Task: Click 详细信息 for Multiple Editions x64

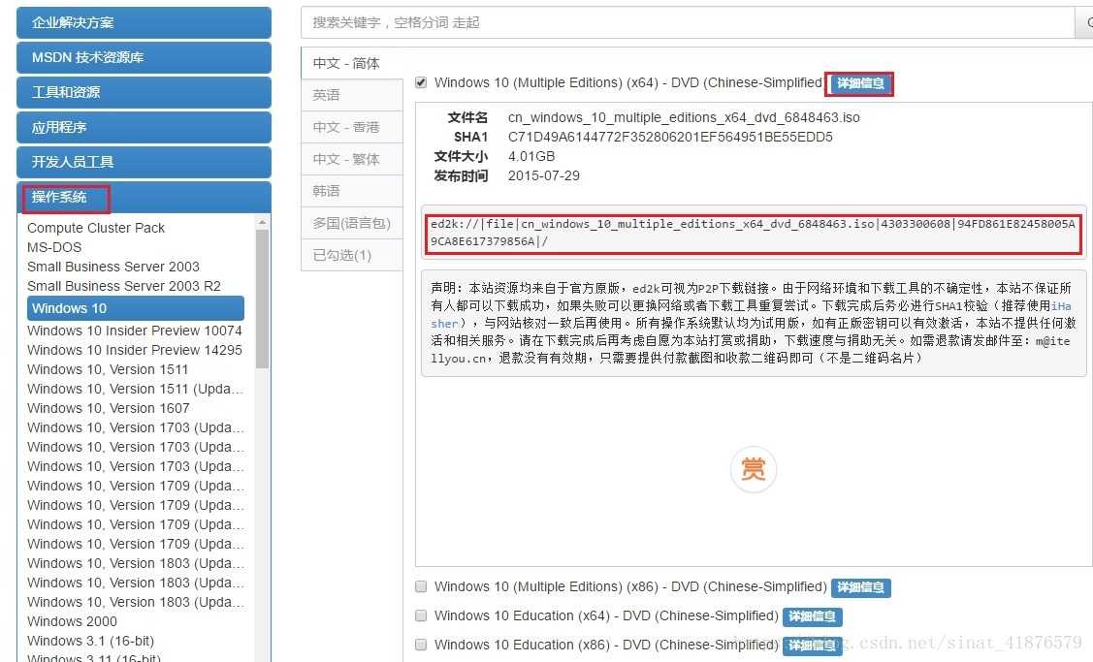Action: (860, 83)
